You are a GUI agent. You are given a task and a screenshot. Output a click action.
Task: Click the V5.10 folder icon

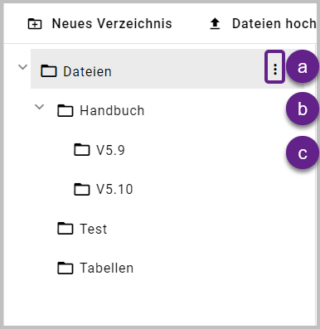tap(82, 189)
